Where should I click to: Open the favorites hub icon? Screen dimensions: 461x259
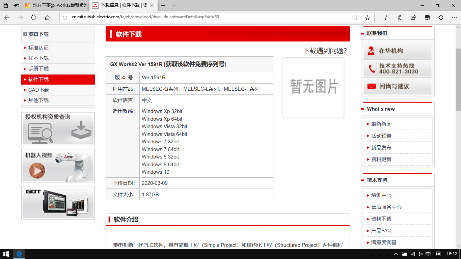click(387, 18)
